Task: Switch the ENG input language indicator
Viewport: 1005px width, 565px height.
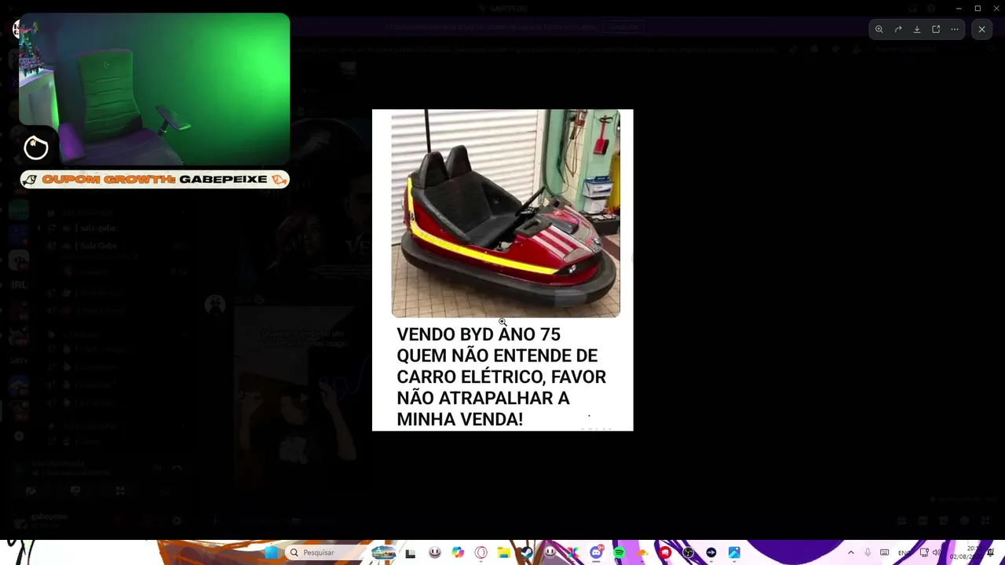Action: 904,552
